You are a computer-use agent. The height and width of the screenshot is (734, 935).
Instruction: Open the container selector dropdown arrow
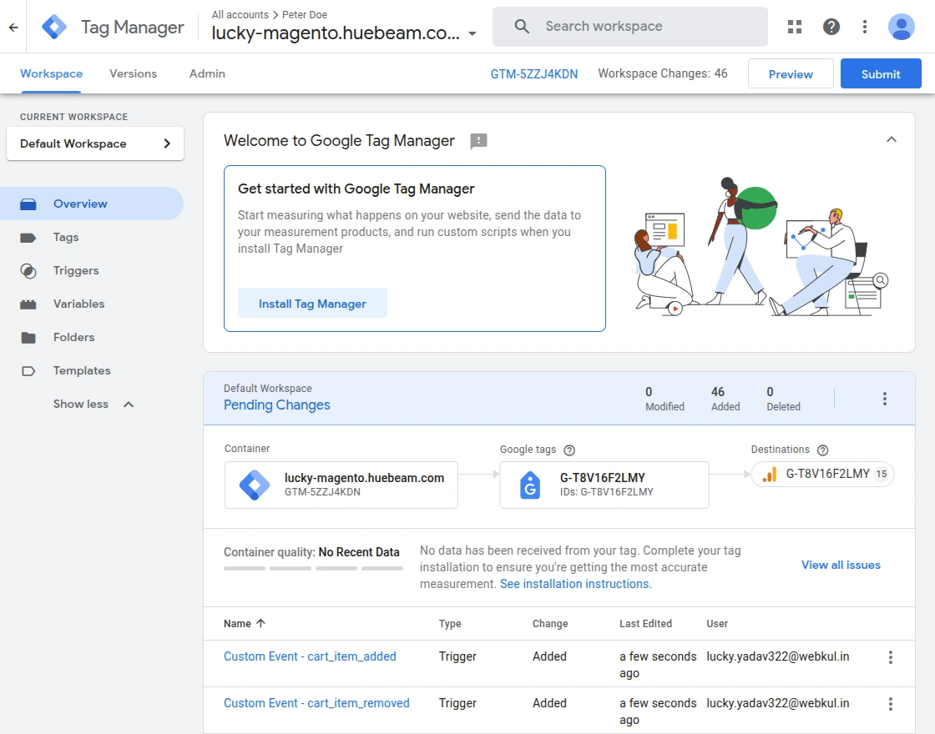click(x=473, y=33)
